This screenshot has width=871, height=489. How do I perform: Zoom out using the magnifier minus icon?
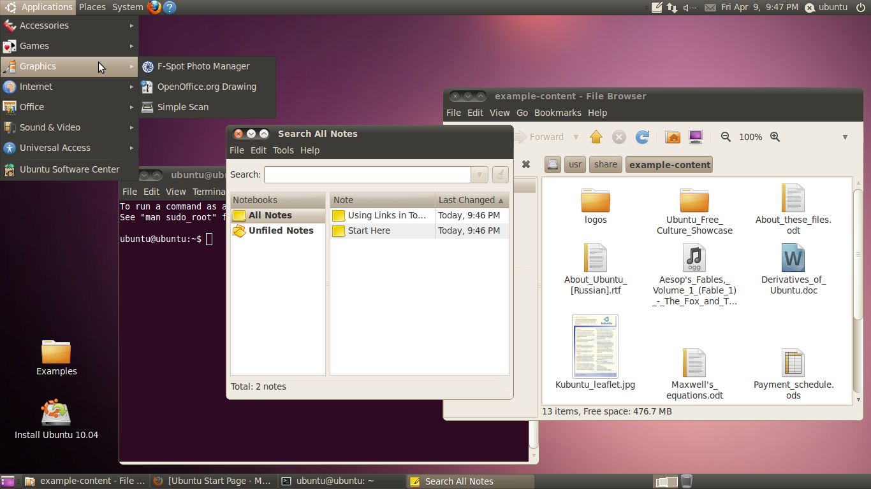[726, 137]
